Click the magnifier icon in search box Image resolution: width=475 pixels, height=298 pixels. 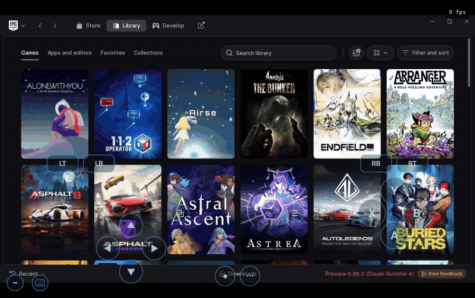(230, 53)
